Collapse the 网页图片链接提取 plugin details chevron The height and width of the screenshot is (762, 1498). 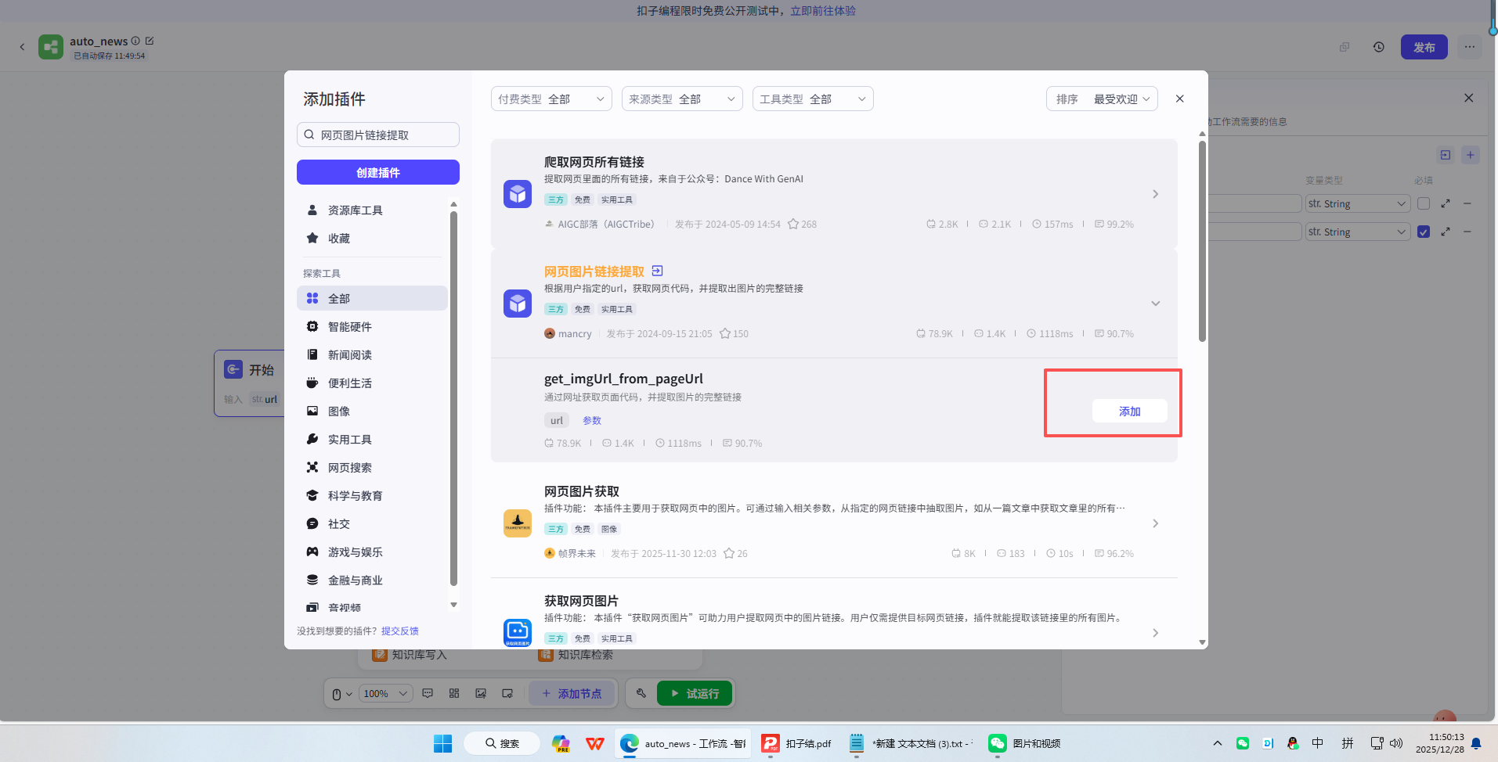1155,304
